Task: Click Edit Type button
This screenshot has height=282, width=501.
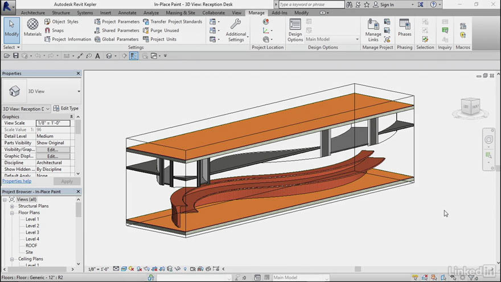Action: [66, 108]
